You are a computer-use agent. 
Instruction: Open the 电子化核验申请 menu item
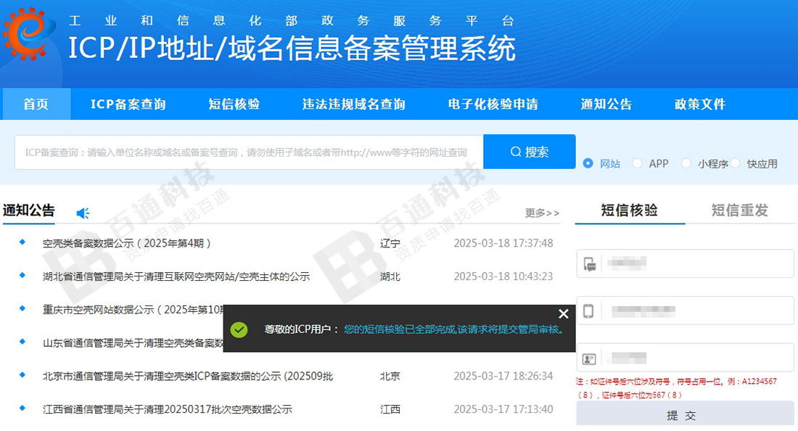pyautogui.click(x=493, y=104)
